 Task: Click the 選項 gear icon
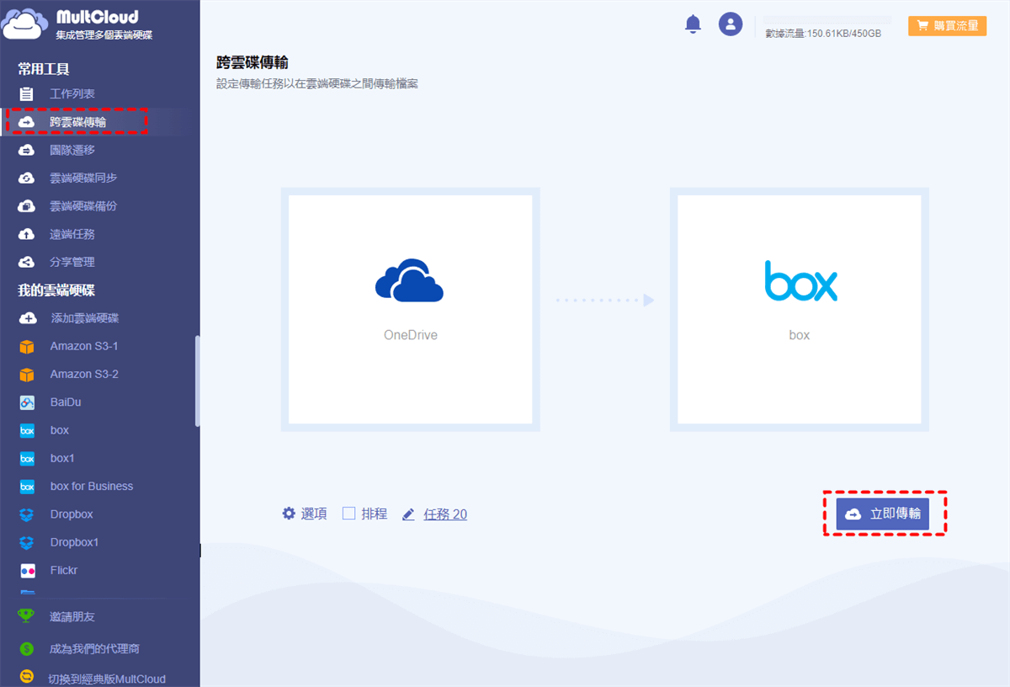click(289, 514)
